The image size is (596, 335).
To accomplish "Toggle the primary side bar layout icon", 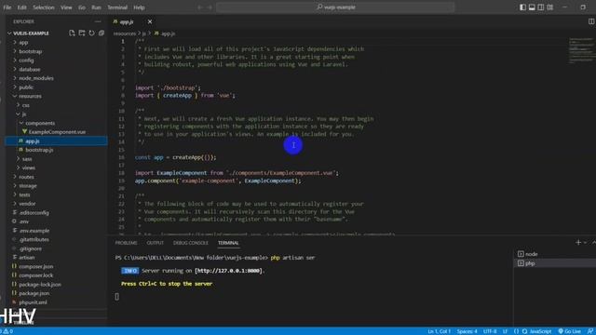I will [x=523, y=7].
